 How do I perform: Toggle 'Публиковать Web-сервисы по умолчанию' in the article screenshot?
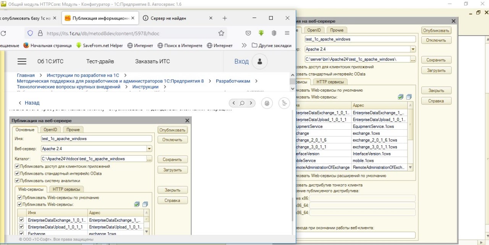coord(19,198)
